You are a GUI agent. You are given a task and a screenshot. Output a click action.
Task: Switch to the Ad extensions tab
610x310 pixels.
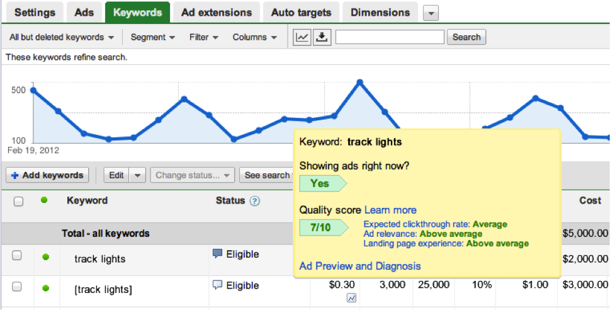(216, 12)
